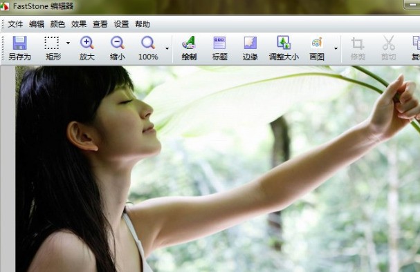Expand the selection shape dropdown arrow

[x=68, y=43]
